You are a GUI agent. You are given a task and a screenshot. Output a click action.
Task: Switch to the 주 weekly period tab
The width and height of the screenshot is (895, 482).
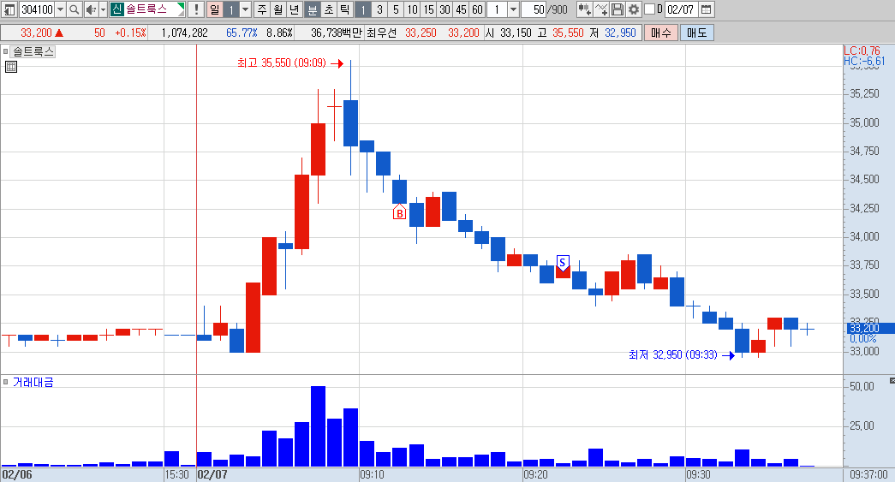(x=262, y=9)
